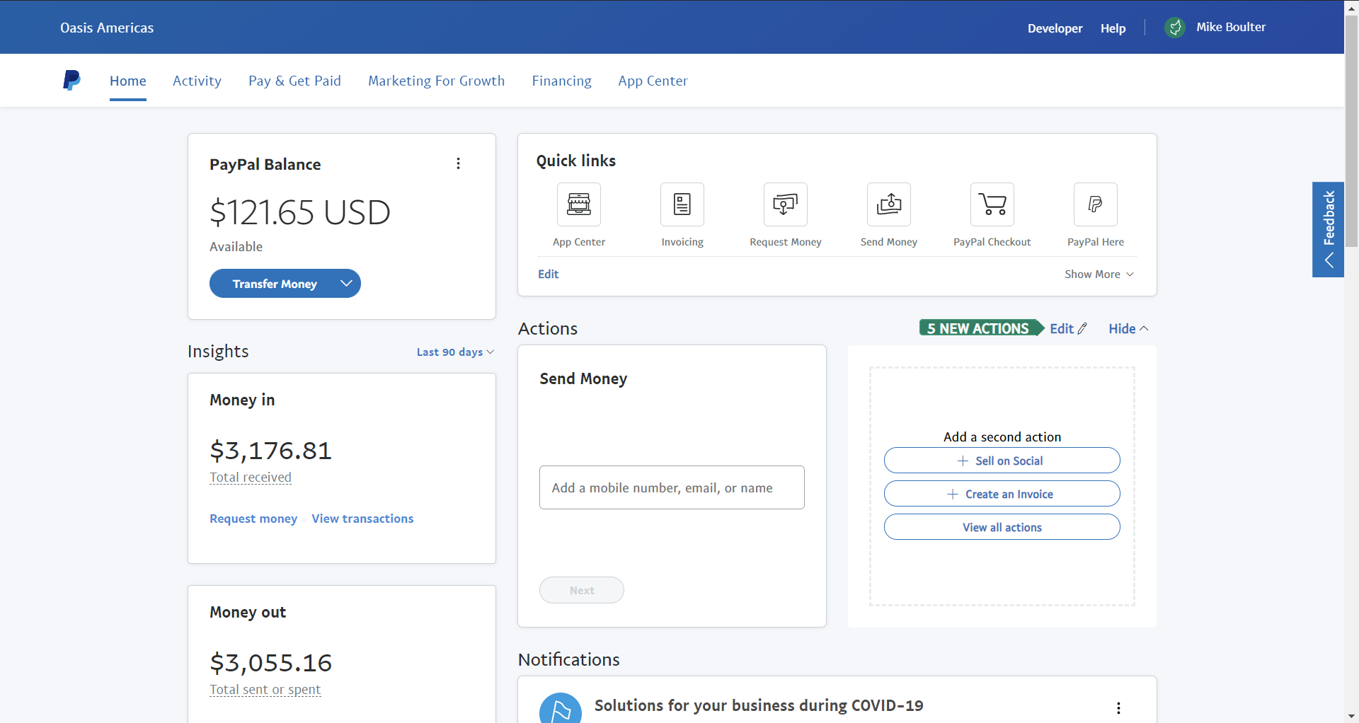Open the Request Money quick link icon

[786, 204]
